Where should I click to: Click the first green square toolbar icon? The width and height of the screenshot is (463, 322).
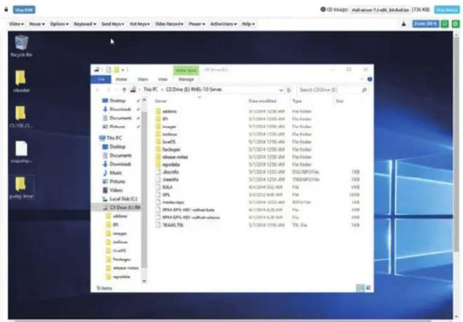pyautogui.click(x=445, y=24)
